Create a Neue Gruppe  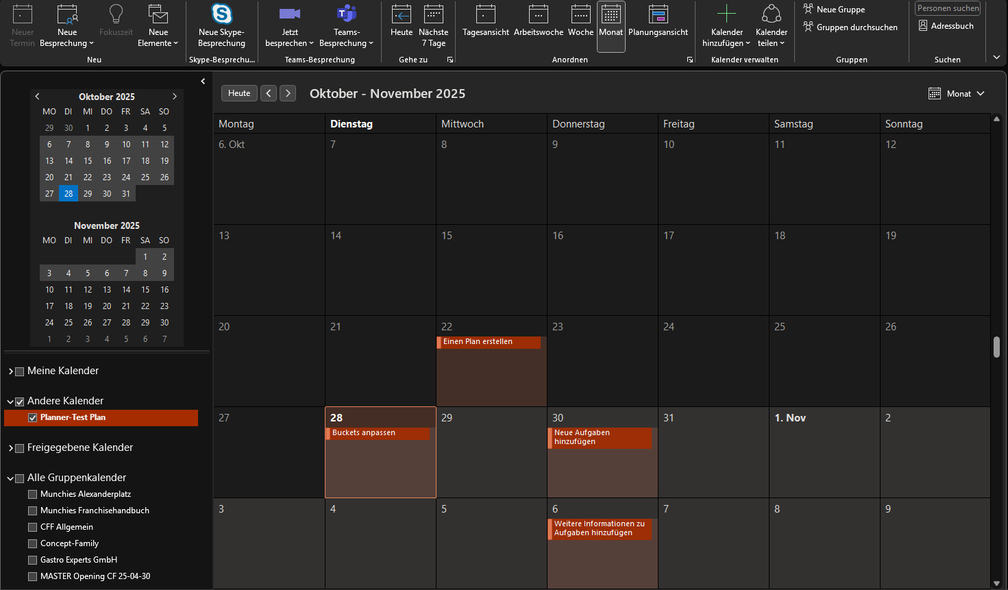(x=834, y=10)
